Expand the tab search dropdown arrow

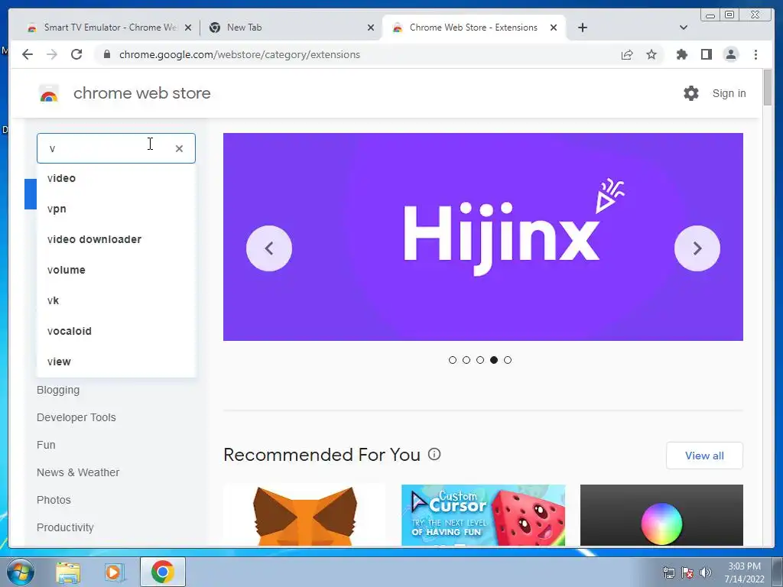(x=684, y=28)
